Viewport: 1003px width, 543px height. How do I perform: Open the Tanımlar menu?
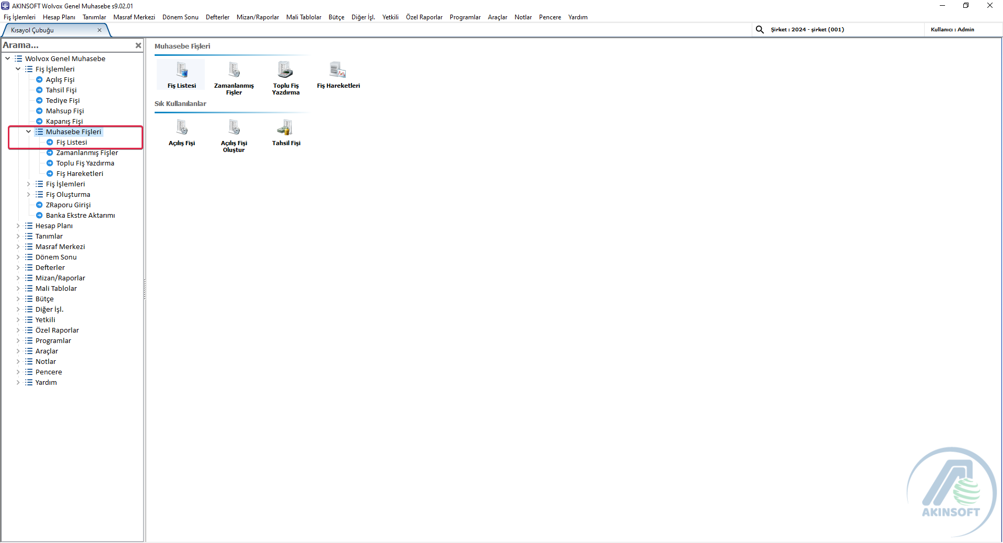pyautogui.click(x=94, y=17)
